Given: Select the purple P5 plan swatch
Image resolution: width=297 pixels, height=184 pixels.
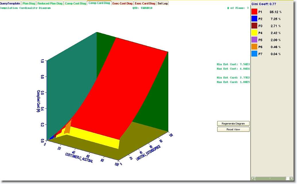Looking at the screenshot, I should point(254,40).
